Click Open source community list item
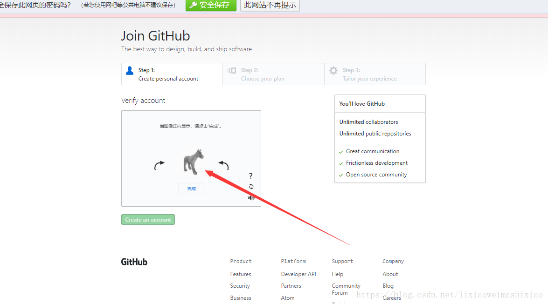 [x=376, y=175]
